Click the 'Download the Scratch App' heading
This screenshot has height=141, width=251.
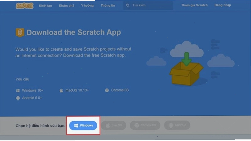click(74, 32)
